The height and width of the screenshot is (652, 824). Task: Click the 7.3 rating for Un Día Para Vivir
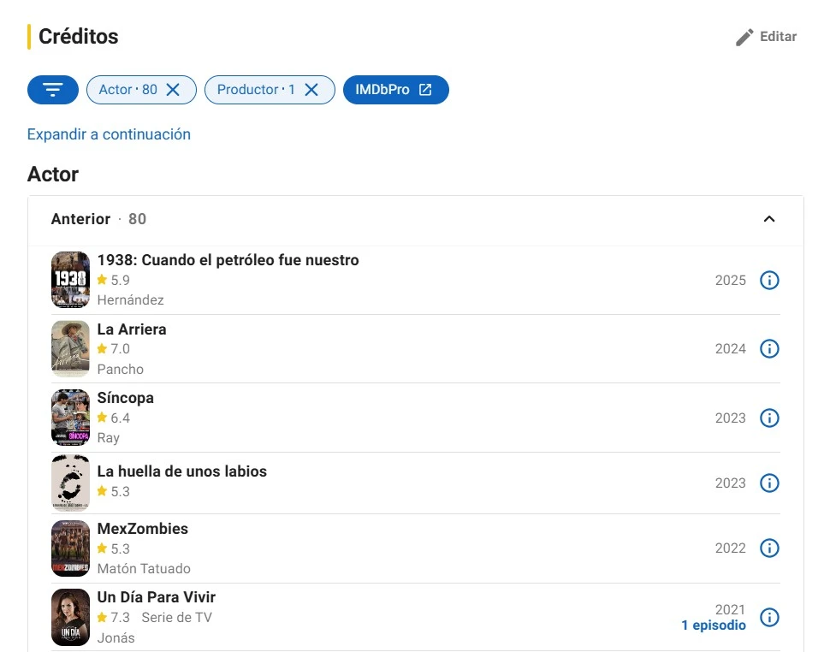pos(114,617)
